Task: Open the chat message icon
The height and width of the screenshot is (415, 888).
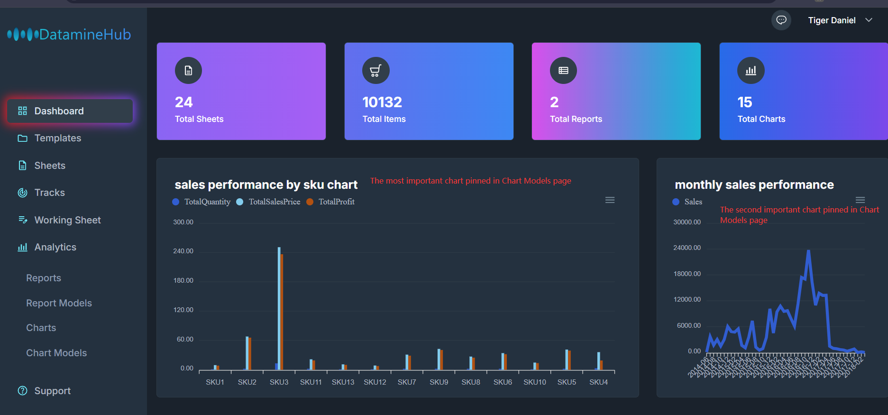Action: coord(781,20)
